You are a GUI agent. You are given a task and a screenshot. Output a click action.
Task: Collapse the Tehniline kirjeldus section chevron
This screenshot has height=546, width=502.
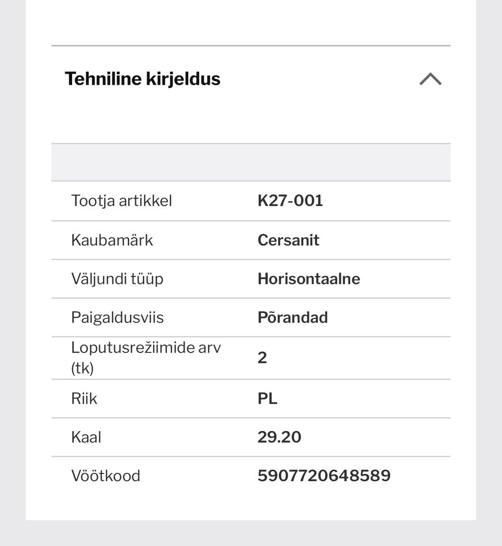pos(430,79)
